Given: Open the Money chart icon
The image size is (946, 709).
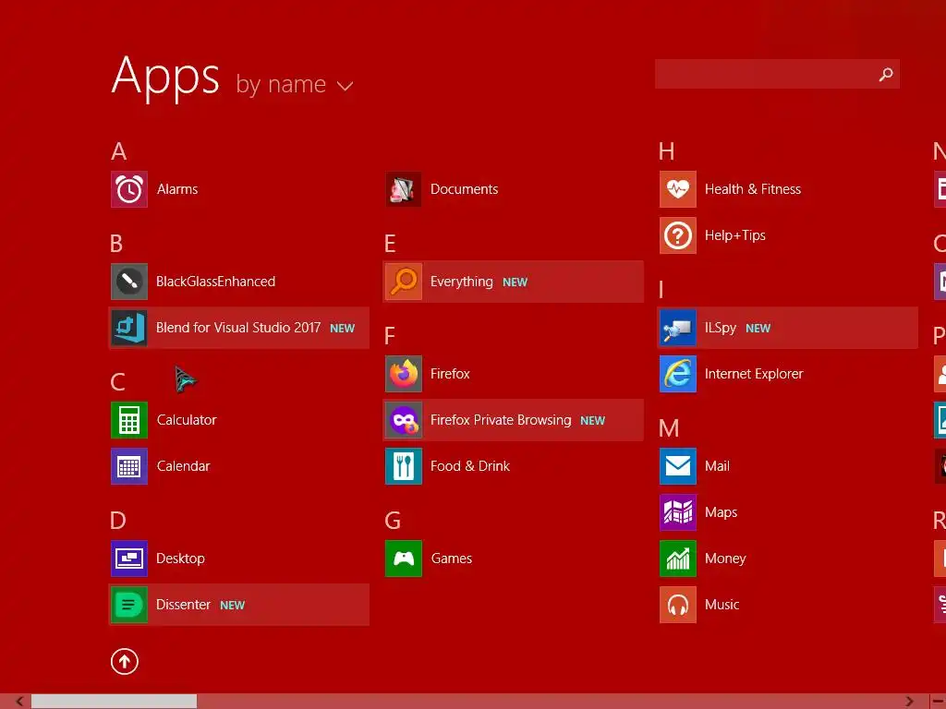Looking at the screenshot, I should (x=678, y=559).
